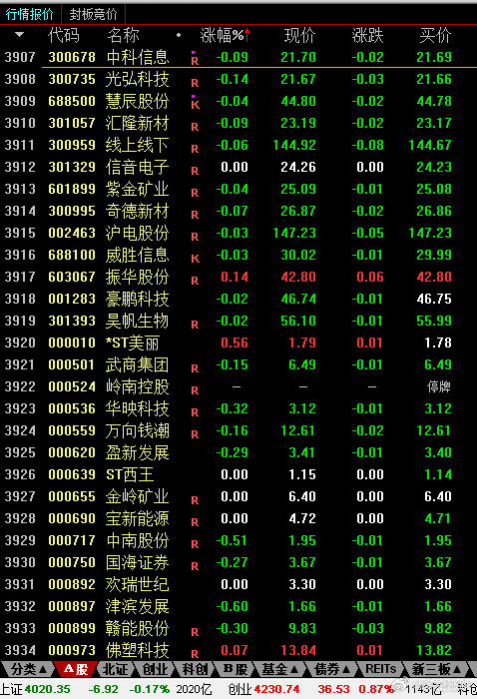Screen dimensions: 477x699
Task: Click the R marker for 汇隆新材
Action: coord(195,127)
